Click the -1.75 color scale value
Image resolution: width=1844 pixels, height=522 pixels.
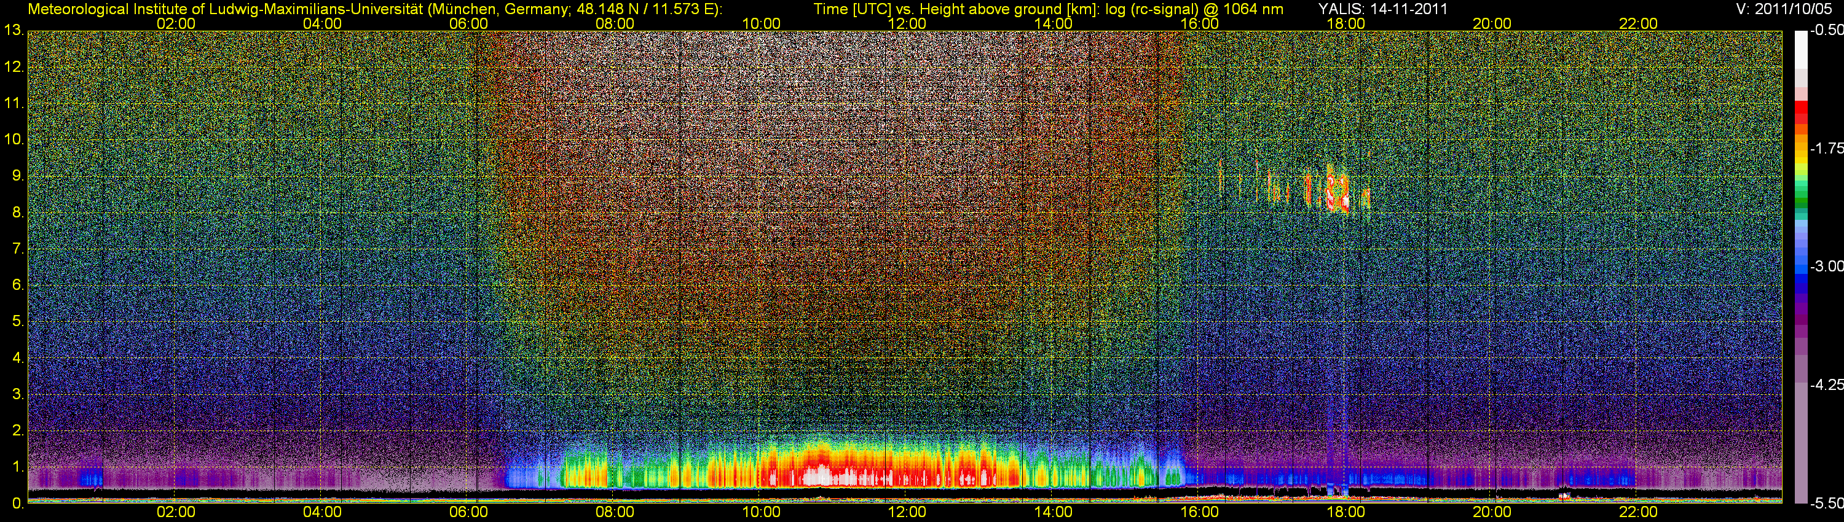(x=1826, y=149)
